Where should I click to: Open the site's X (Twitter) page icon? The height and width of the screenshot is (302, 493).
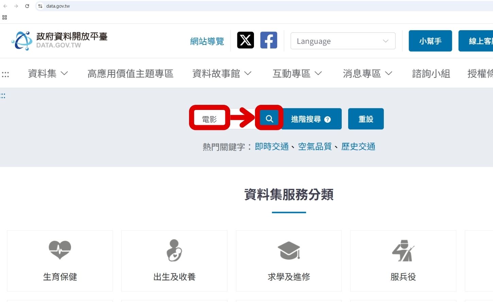245,40
